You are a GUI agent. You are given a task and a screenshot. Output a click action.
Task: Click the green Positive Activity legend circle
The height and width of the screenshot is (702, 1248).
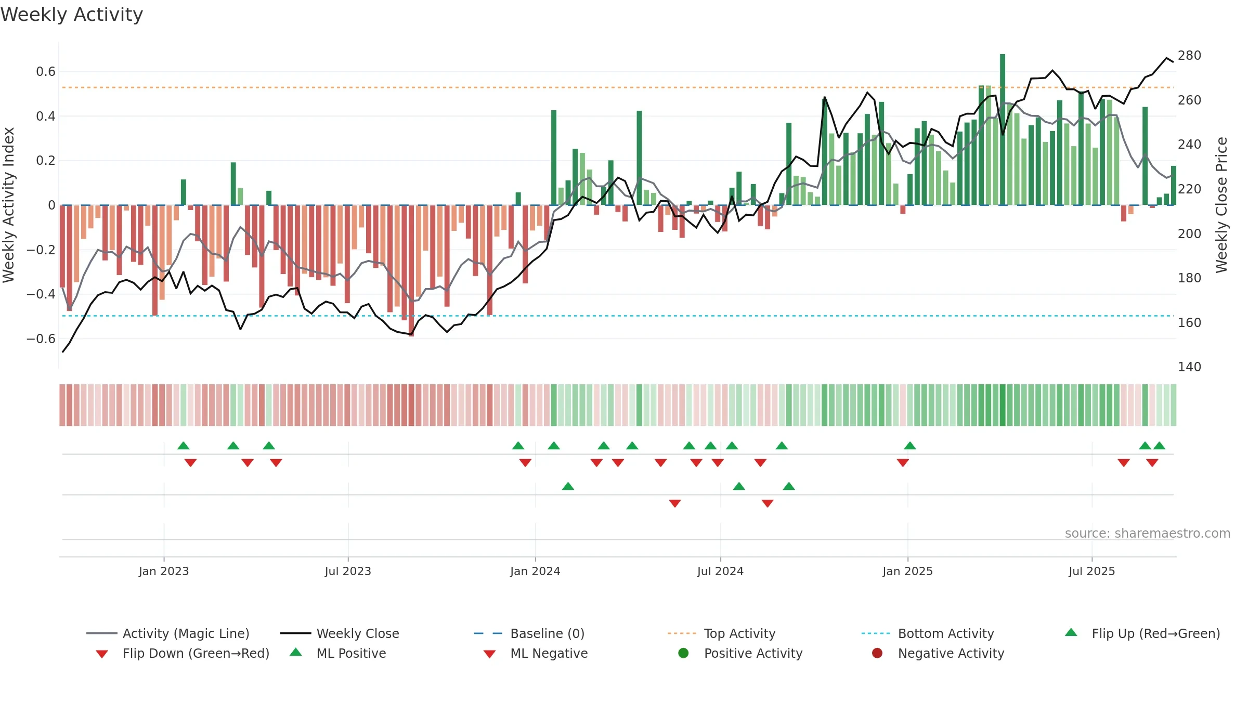pos(684,653)
